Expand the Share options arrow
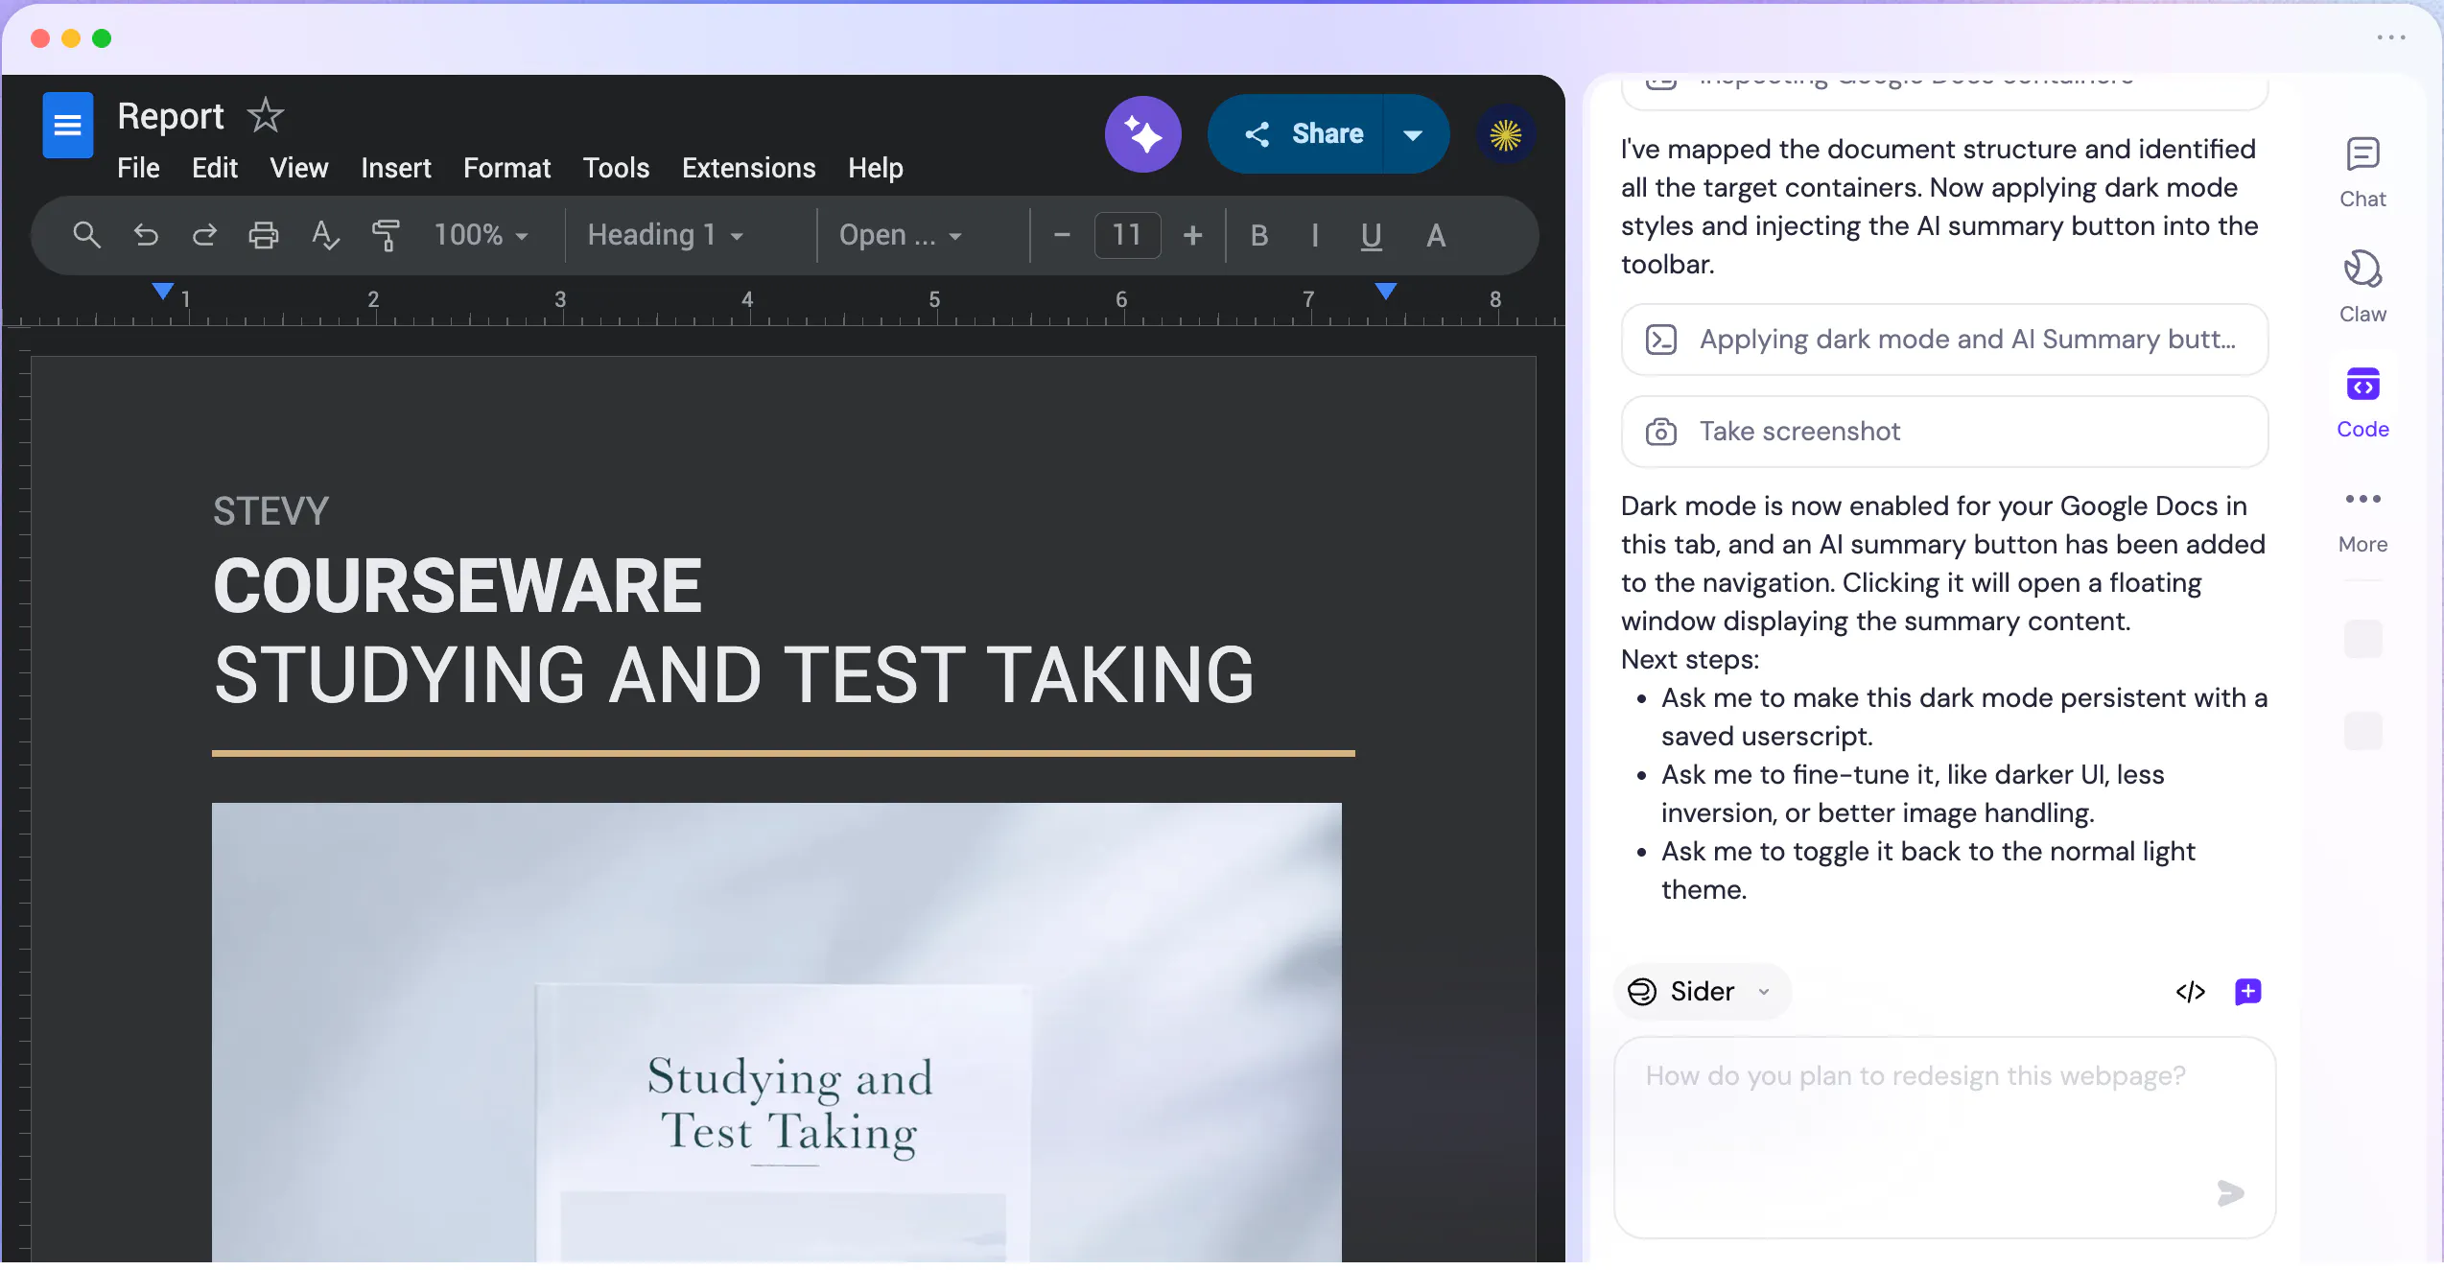This screenshot has width=2444, height=1270. pos(1414,134)
